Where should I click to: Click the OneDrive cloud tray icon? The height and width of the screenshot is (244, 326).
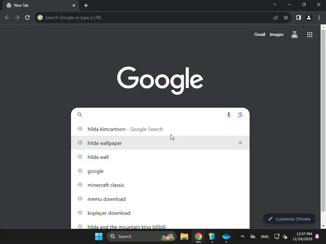coord(253,236)
